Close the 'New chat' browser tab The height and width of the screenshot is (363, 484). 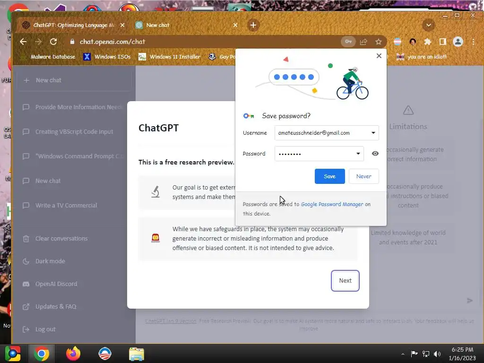[235, 25]
